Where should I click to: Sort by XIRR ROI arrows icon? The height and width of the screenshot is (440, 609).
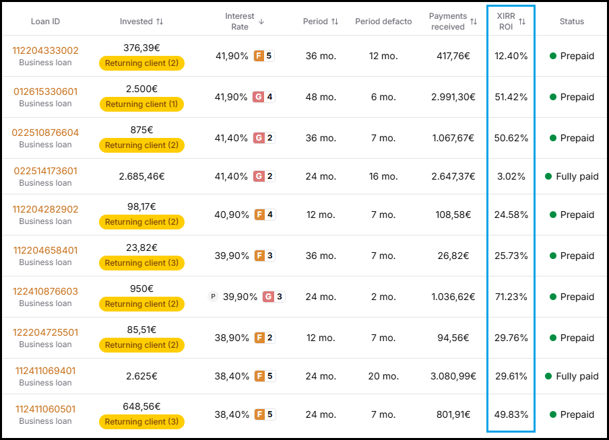tap(522, 22)
